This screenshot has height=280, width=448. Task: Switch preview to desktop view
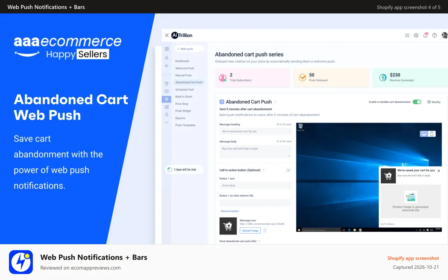coord(424,134)
